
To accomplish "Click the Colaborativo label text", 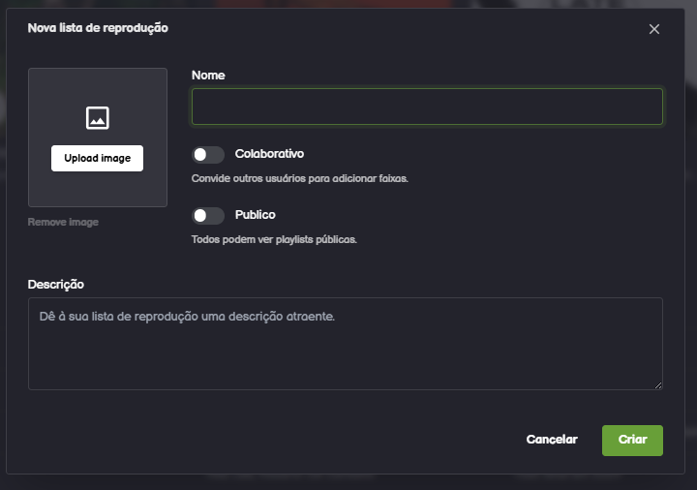I will pyautogui.click(x=270, y=154).
